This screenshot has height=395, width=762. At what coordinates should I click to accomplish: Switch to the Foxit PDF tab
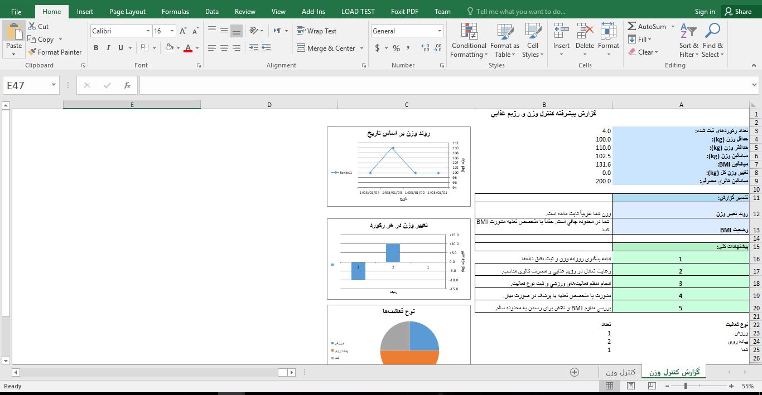pos(404,12)
